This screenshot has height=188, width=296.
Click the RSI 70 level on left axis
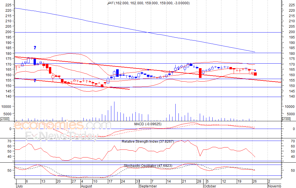[9, 141]
